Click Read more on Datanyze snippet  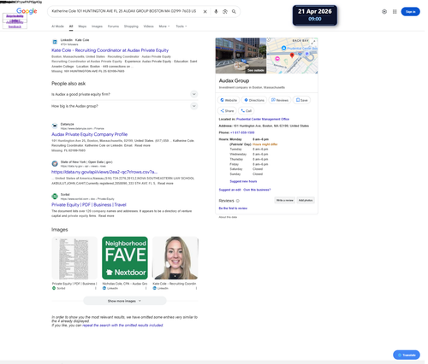tap(142, 145)
